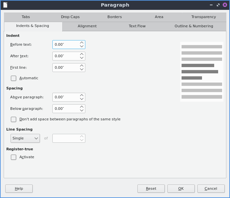Tick the Register-true Activate checkbox
The height and width of the screenshot is (198, 230).
tap(14, 157)
